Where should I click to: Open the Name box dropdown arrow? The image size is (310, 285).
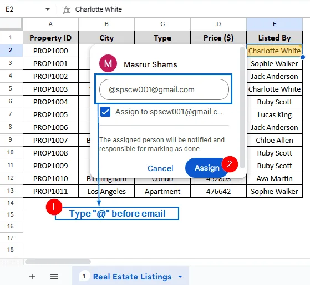click(x=48, y=9)
